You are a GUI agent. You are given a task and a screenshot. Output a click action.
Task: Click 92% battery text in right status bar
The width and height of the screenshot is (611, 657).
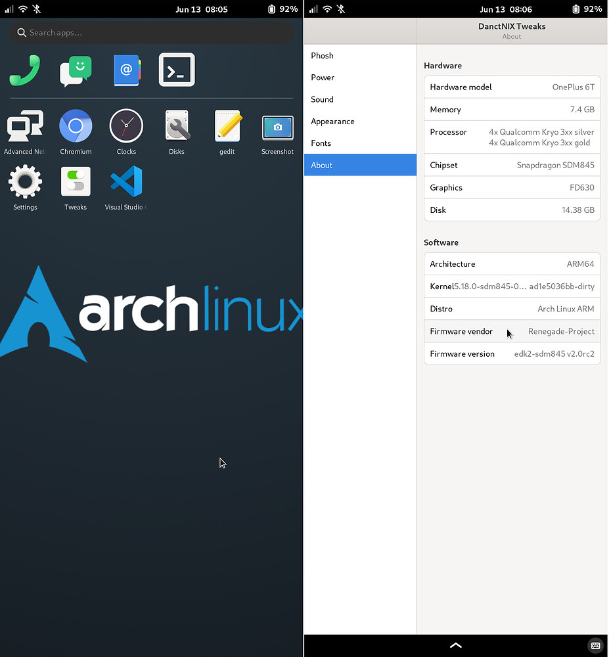pyautogui.click(x=593, y=9)
